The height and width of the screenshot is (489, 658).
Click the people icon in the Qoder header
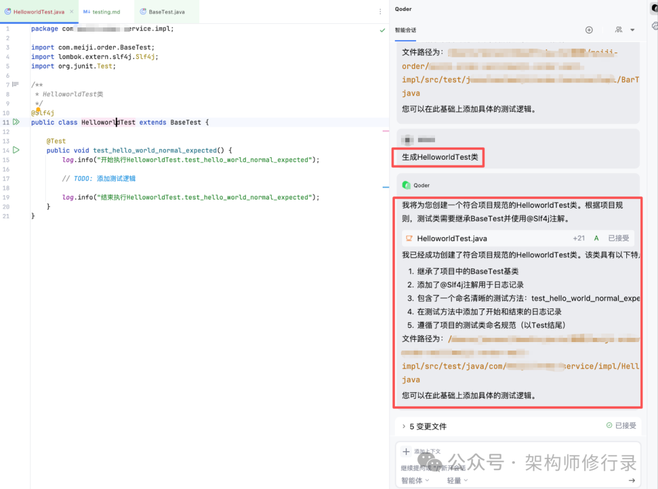[x=618, y=30]
